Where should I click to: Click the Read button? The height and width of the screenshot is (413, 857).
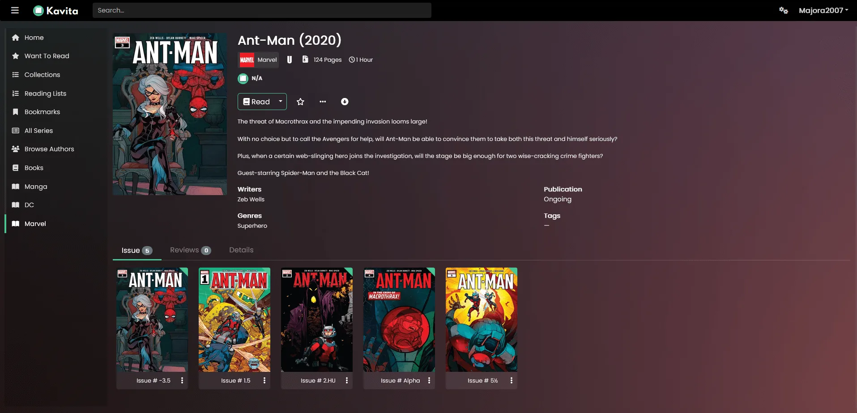tap(256, 102)
